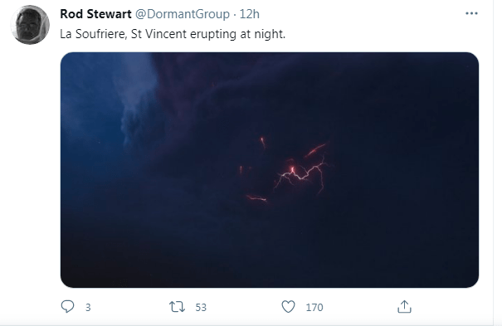The width and height of the screenshot is (502, 326).
Task: Click the bright lightning bolt in video
Action: pyautogui.click(x=301, y=176)
